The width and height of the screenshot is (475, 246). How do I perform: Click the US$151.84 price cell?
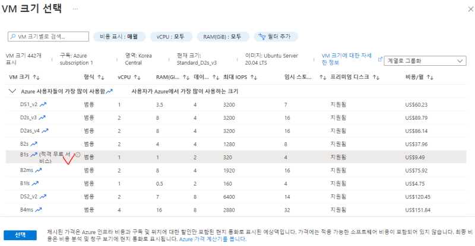click(418, 210)
